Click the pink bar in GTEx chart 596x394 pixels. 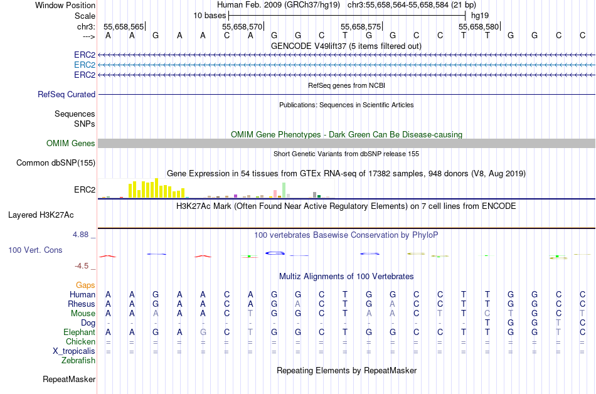[275, 194]
